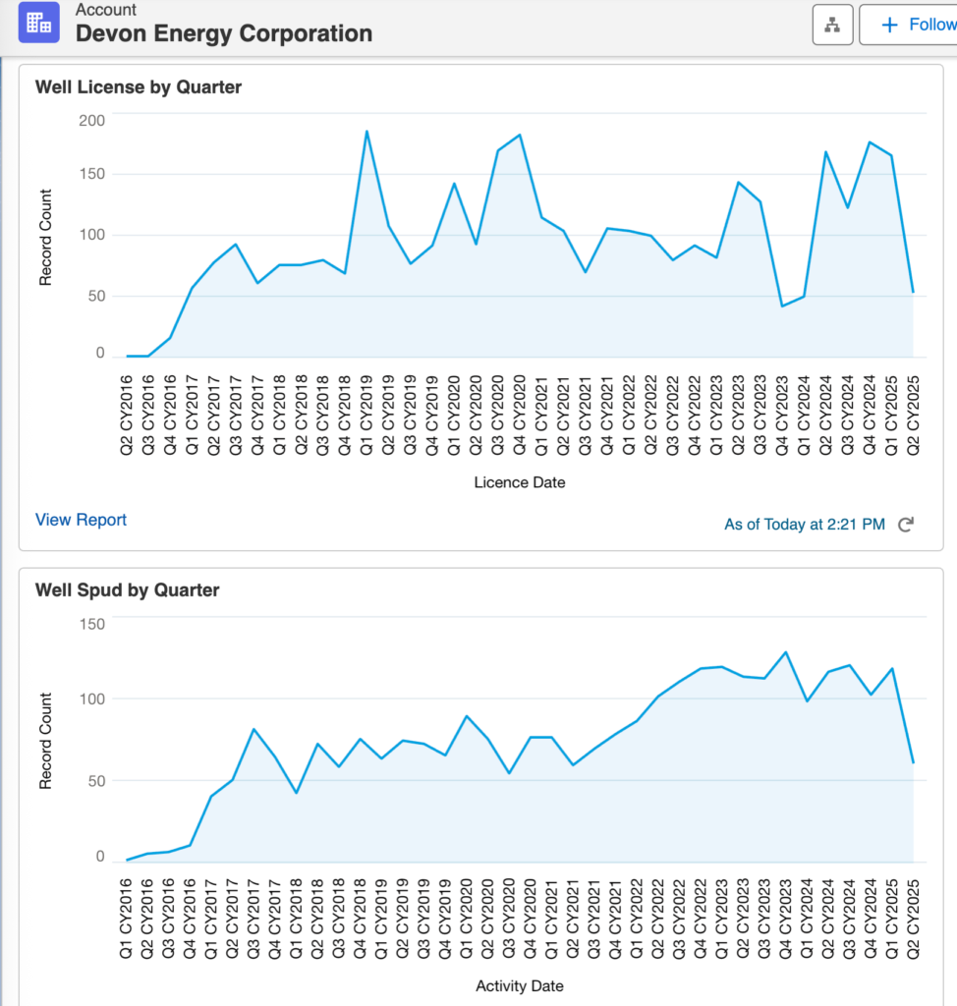Open View Report for Well License chart
957x1006 pixels.
pos(81,520)
